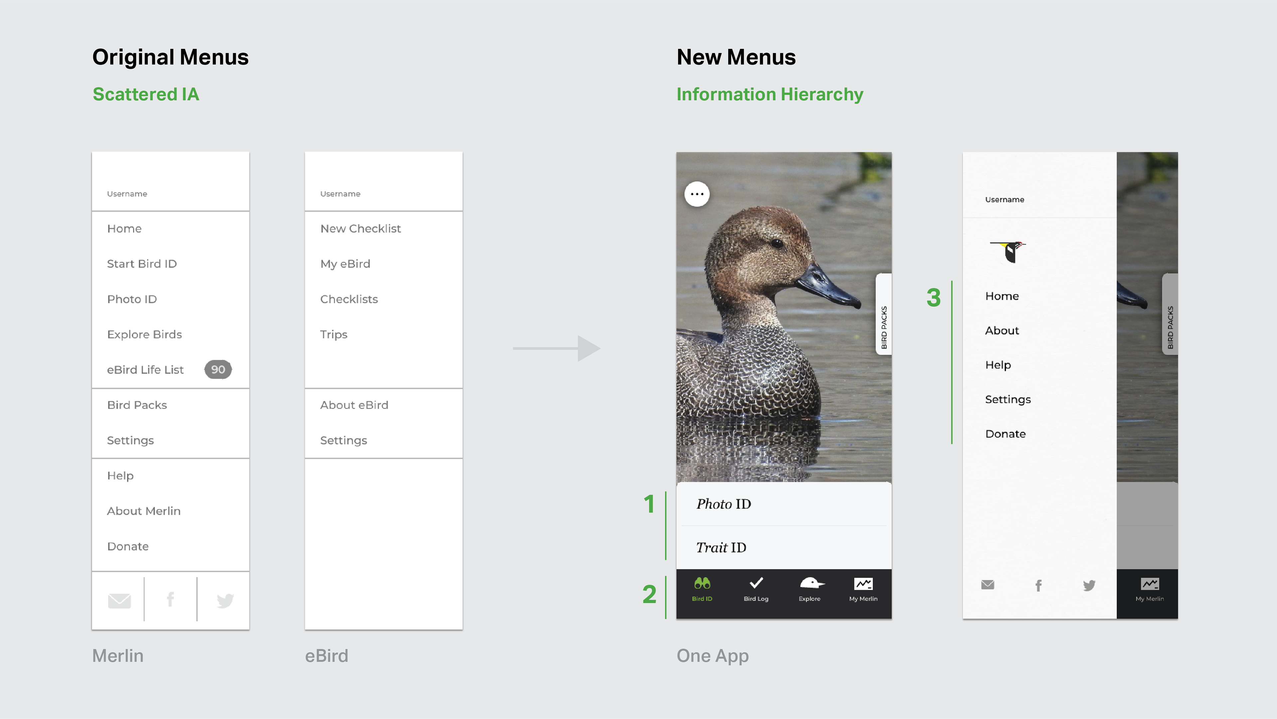Click the email icon in new drawer menu
Viewport: 1277px width, 719px height.
click(987, 585)
